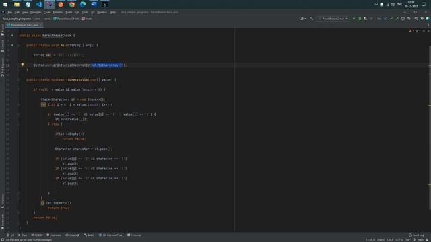The height and width of the screenshot is (242, 431).
Task: Open the View menu
Action: point(25,12)
